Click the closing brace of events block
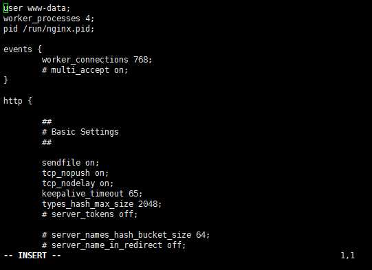Viewport: 372px width, 270px height. pyautogui.click(x=6, y=80)
